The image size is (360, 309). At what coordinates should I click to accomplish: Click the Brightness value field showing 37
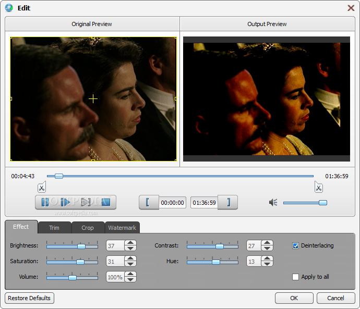pyautogui.click(x=115, y=246)
